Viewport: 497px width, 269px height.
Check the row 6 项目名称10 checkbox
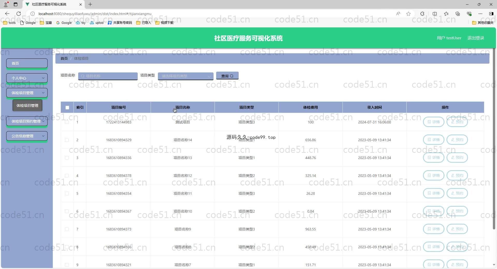(67, 211)
